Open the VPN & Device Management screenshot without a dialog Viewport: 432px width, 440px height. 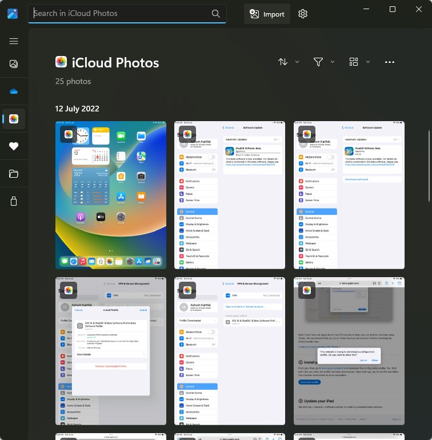coord(230,351)
